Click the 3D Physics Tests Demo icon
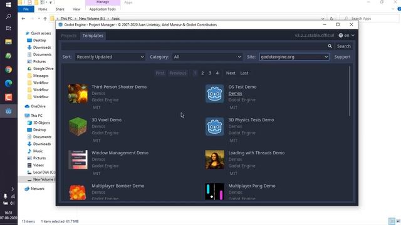The width and height of the screenshot is (401, 225). pyautogui.click(x=214, y=126)
